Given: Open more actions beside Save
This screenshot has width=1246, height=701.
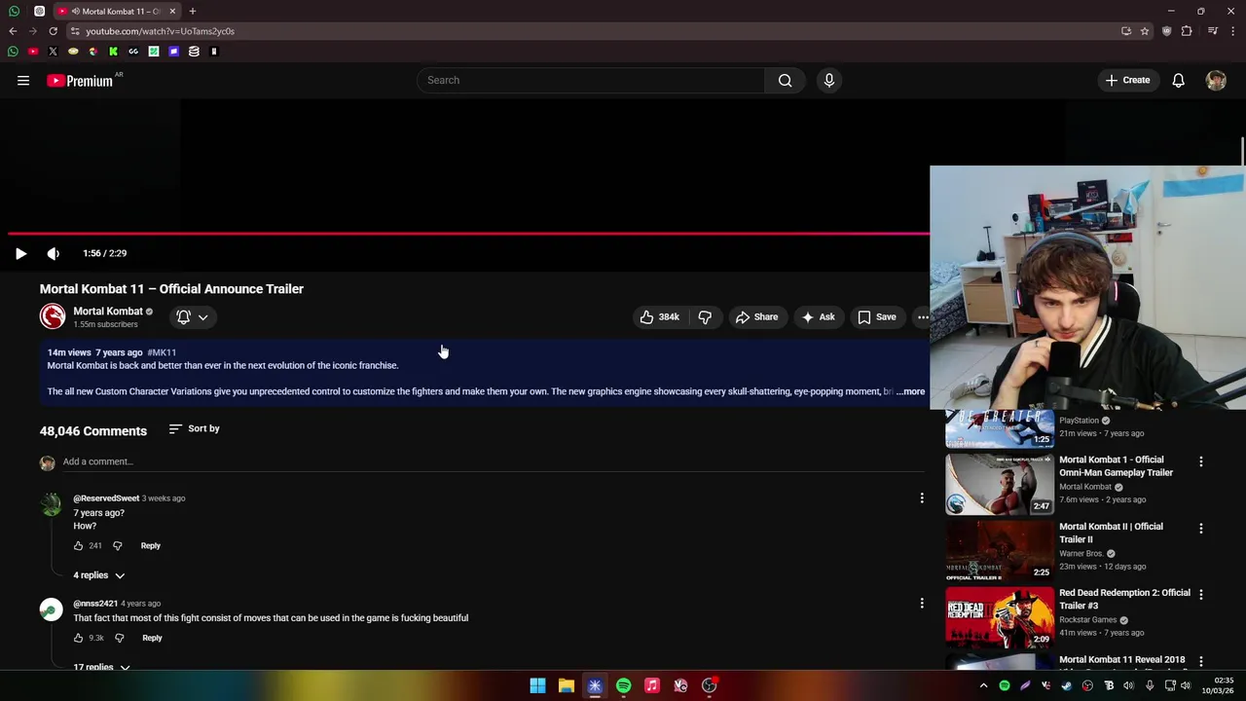Looking at the screenshot, I should click(922, 316).
